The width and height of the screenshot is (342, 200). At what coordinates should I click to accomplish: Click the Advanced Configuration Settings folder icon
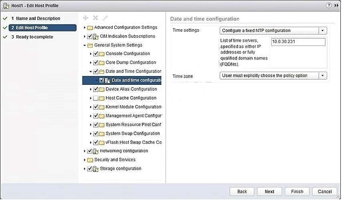tap(90, 28)
